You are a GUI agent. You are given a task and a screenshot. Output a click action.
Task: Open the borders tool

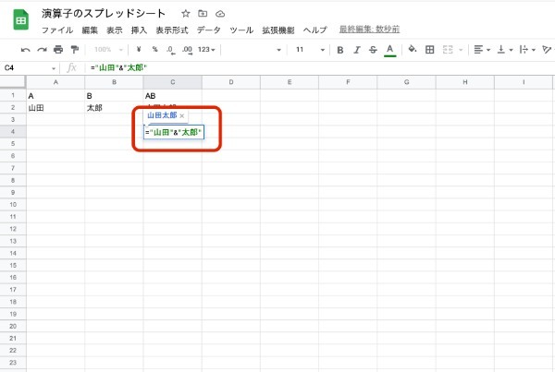(x=430, y=50)
